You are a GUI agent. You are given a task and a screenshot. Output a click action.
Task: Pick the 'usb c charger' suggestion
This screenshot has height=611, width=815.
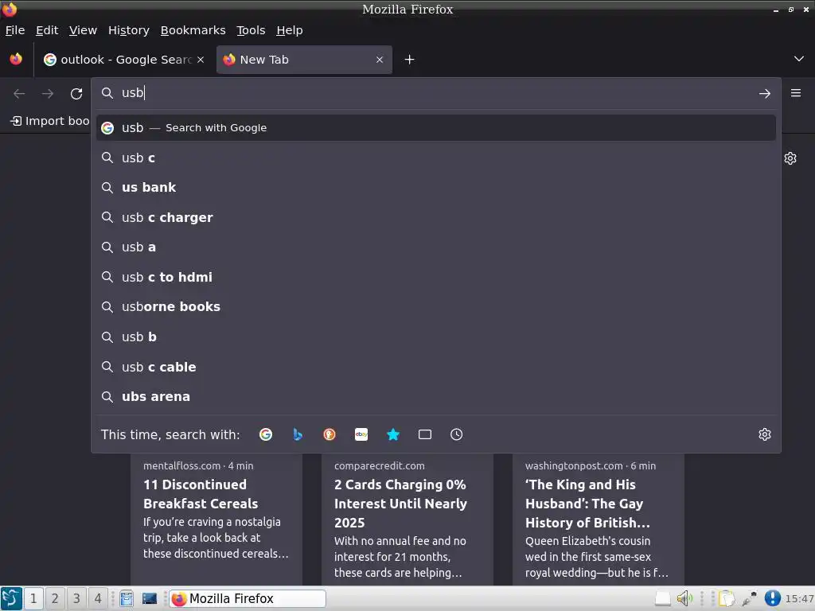click(435, 218)
